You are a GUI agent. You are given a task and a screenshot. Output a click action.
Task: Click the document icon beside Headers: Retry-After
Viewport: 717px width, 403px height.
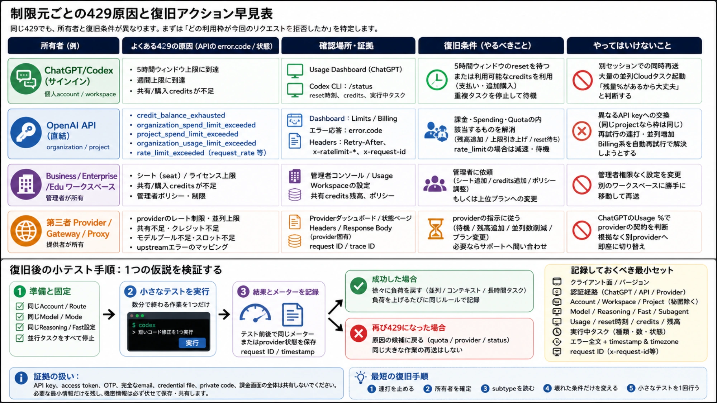tap(295, 141)
